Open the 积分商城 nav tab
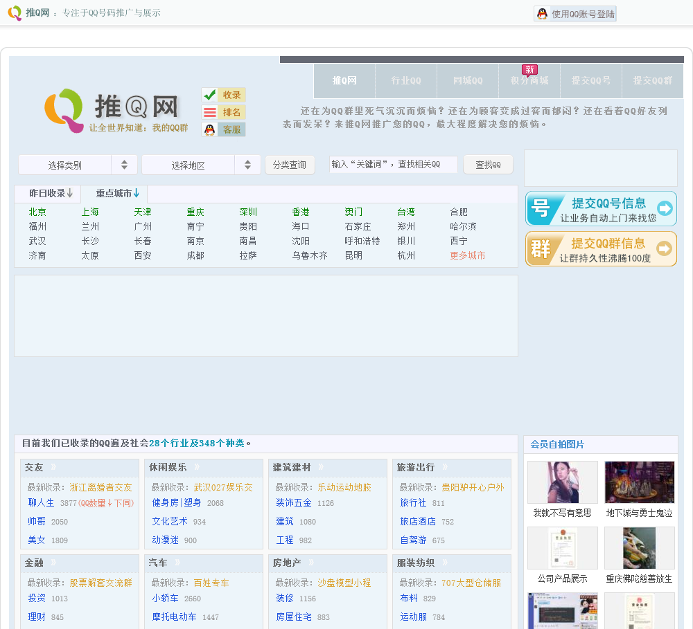Image resolution: width=693 pixels, height=629 pixels. tap(529, 81)
